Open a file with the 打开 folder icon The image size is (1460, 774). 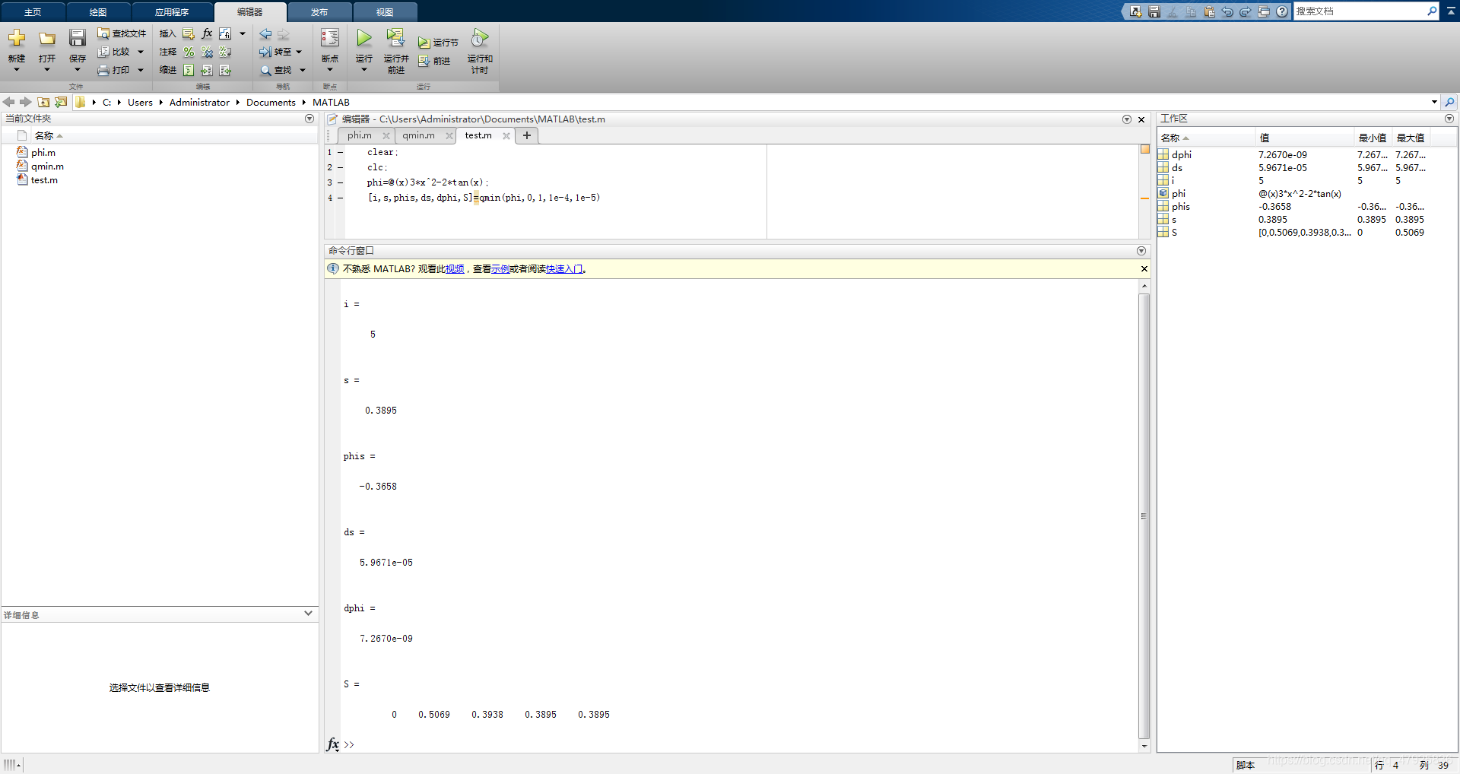pyautogui.click(x=47, y=39)
